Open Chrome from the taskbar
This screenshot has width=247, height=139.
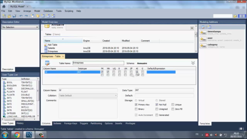tap(17, 135)
